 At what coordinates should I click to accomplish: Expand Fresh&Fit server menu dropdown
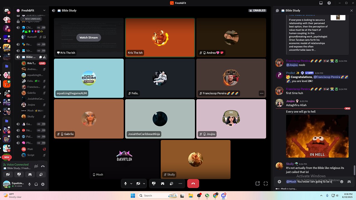tap(44, 11)
